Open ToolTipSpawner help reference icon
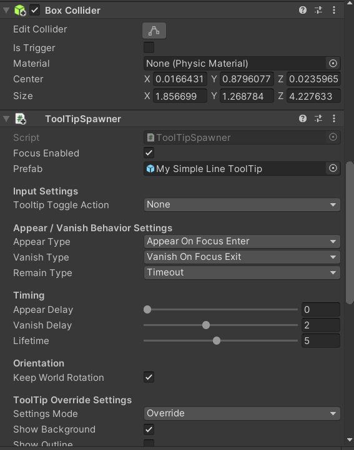354x450 pixels. [303, 118]
